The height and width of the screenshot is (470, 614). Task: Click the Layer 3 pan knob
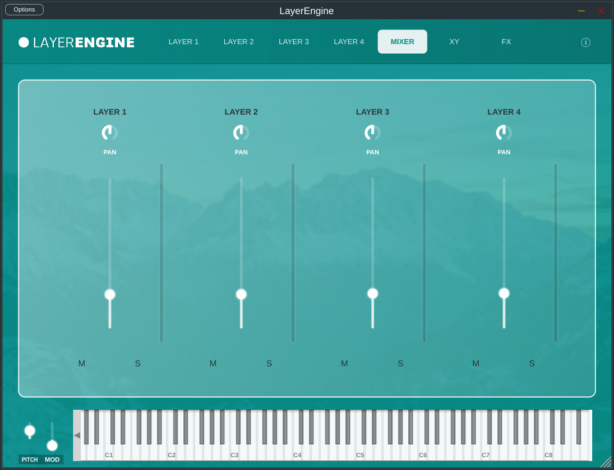[372, 133]
